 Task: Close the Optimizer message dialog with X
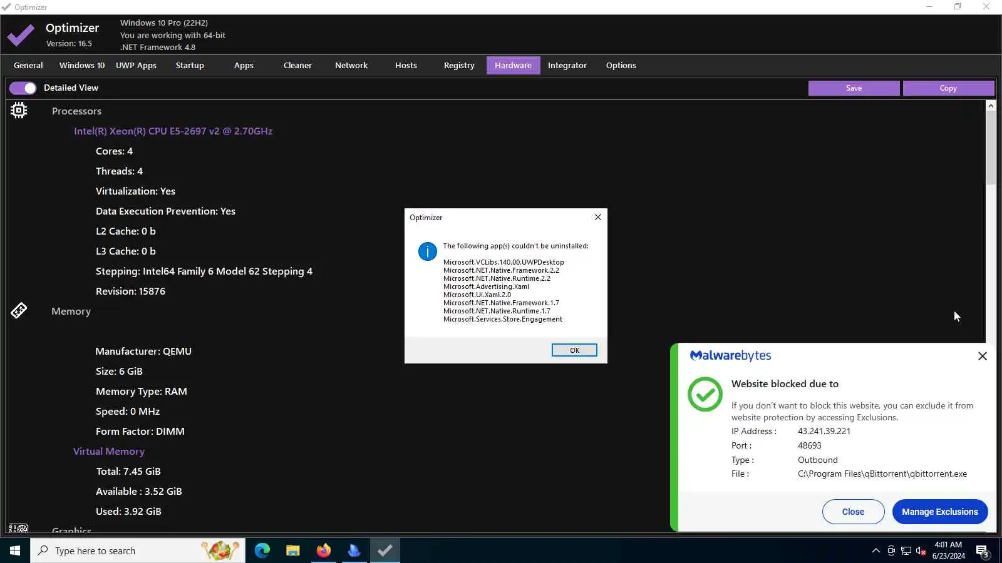pos(598,217)
